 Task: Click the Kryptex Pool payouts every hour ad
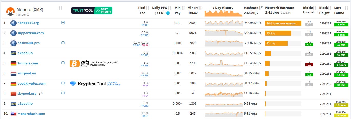click(x=95, y=84)
